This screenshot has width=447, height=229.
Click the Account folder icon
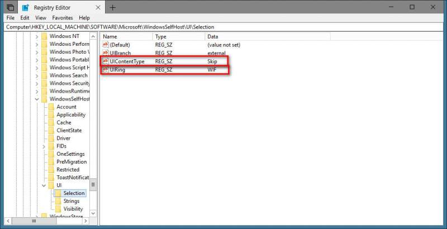pos(51,107)
